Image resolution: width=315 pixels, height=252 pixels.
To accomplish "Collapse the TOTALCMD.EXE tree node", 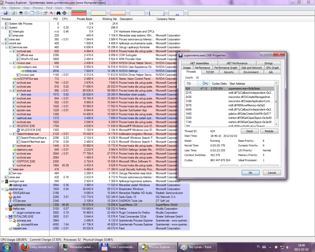I will tap(7, 217).
